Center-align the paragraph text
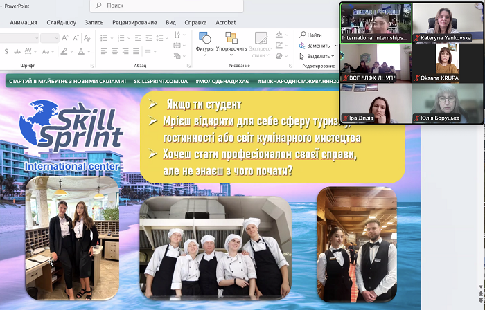This screenshot has height=310, width=485. pyautogui.click(x=116, y=51)
